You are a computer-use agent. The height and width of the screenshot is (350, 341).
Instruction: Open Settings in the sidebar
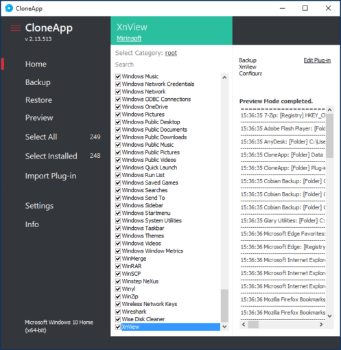click(39, 206)
